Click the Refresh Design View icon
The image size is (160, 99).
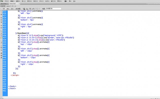point(39,9)
